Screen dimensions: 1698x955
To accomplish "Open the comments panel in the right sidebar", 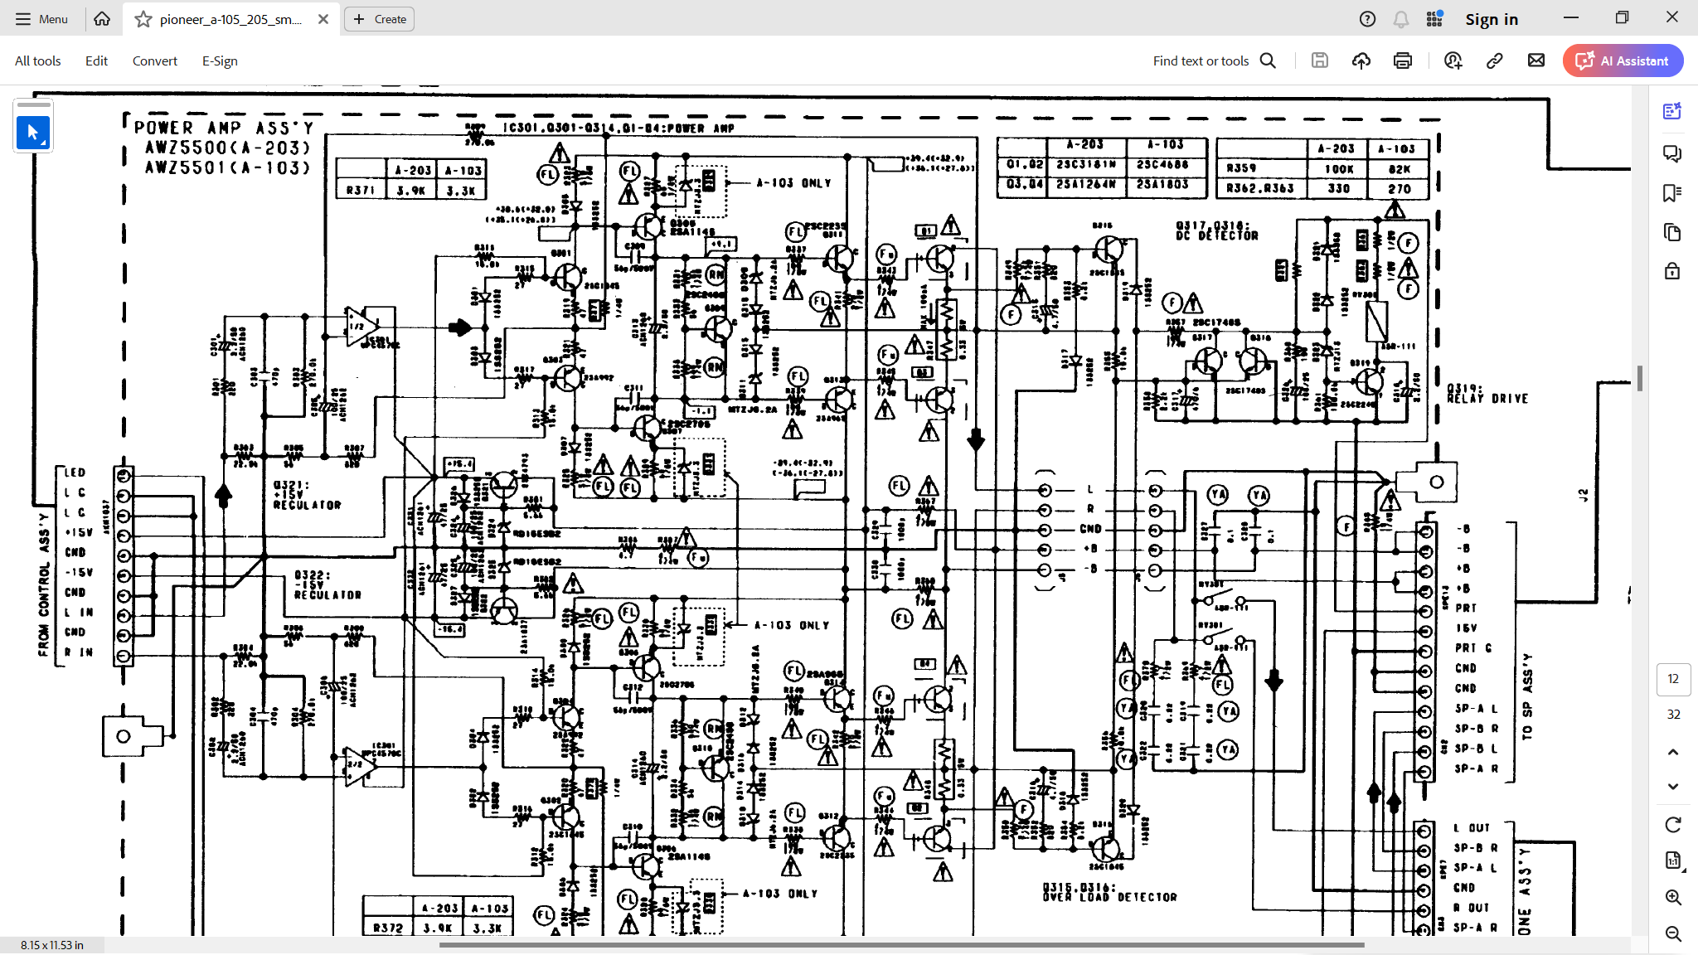I will [x=1672, y=153].
